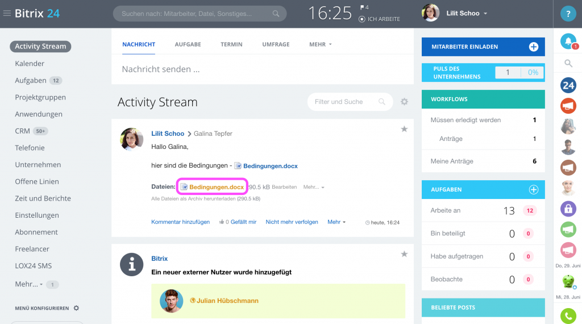The height and width of the screenshot is (324, 582).
Task: Open Telefonie section
Action: pyautogui.click(x=30, y=148)
